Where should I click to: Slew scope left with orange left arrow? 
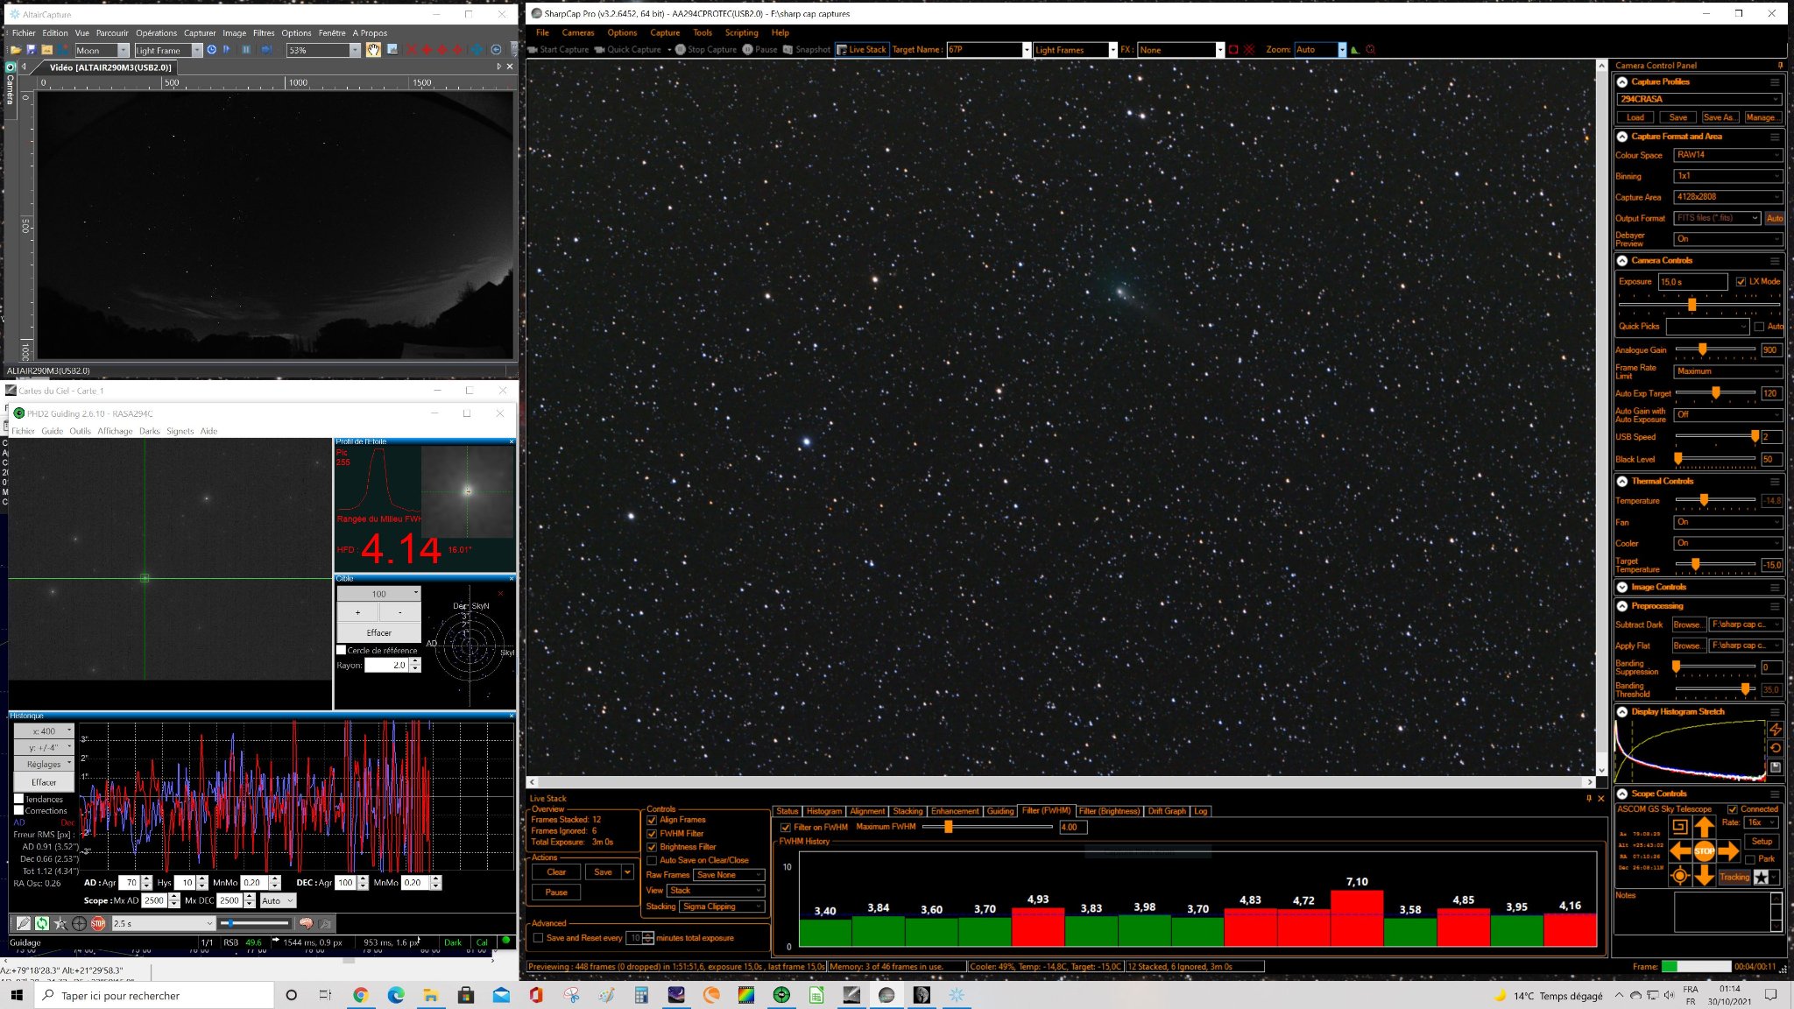[x=1680, y=850]
